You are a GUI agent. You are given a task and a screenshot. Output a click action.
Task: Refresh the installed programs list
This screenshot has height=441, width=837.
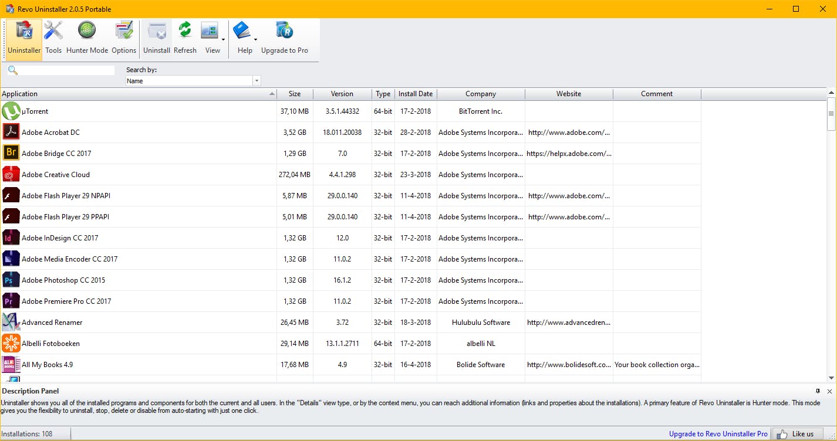(x=185, y=39)
